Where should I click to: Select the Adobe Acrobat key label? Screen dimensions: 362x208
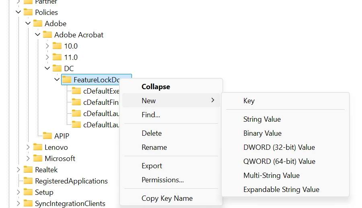79,35
